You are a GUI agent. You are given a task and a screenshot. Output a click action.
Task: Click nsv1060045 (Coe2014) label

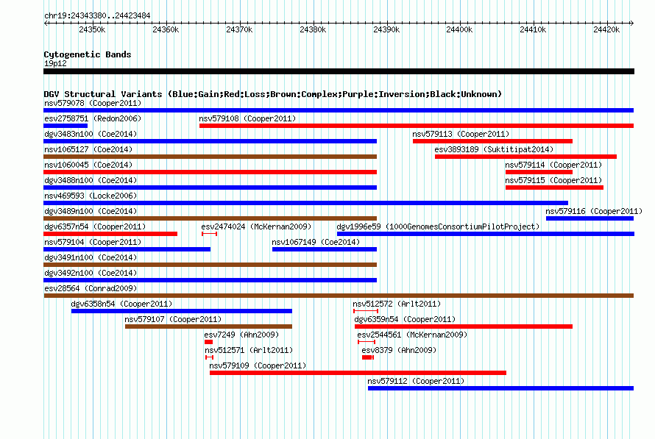coord(88,165)
